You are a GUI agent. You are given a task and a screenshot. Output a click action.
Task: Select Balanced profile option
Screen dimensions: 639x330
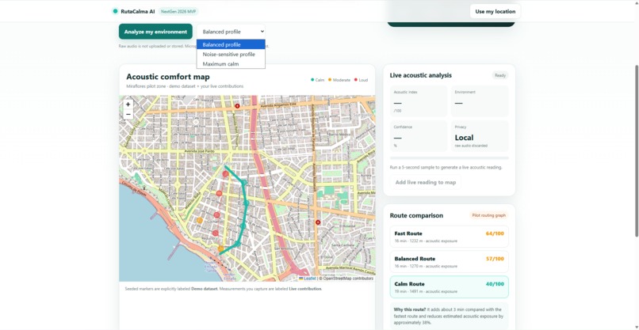[x=231, y=45]
